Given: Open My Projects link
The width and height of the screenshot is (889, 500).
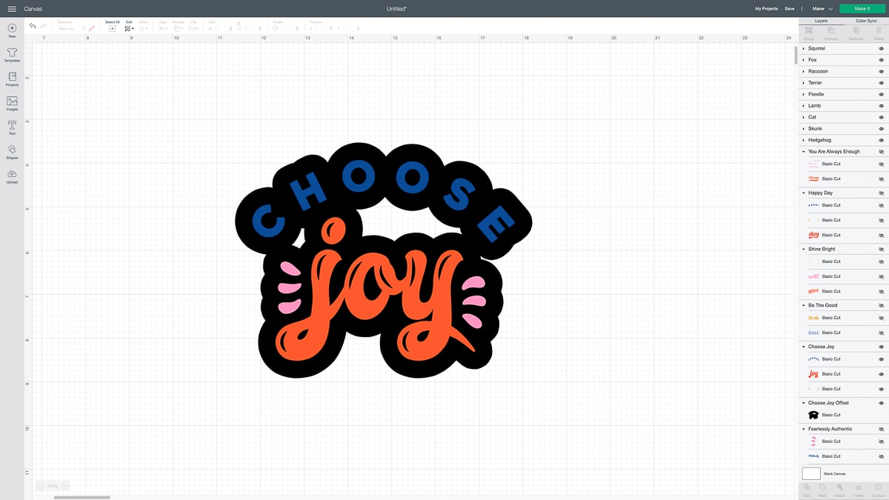Looking at the screenshot, I should (x=766, y=9).
